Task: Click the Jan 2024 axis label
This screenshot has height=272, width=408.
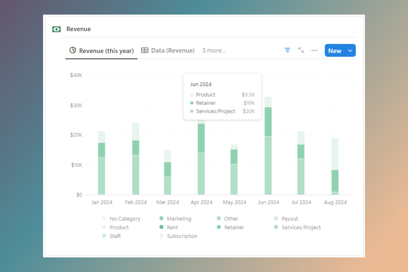Action: pos(102,202)
